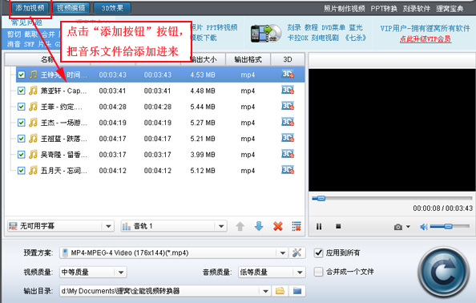Open the 音轨 1 audio track dropdown
Viewport: 476px width, 303px height.
pyautogui.click(x=174, y=226)
